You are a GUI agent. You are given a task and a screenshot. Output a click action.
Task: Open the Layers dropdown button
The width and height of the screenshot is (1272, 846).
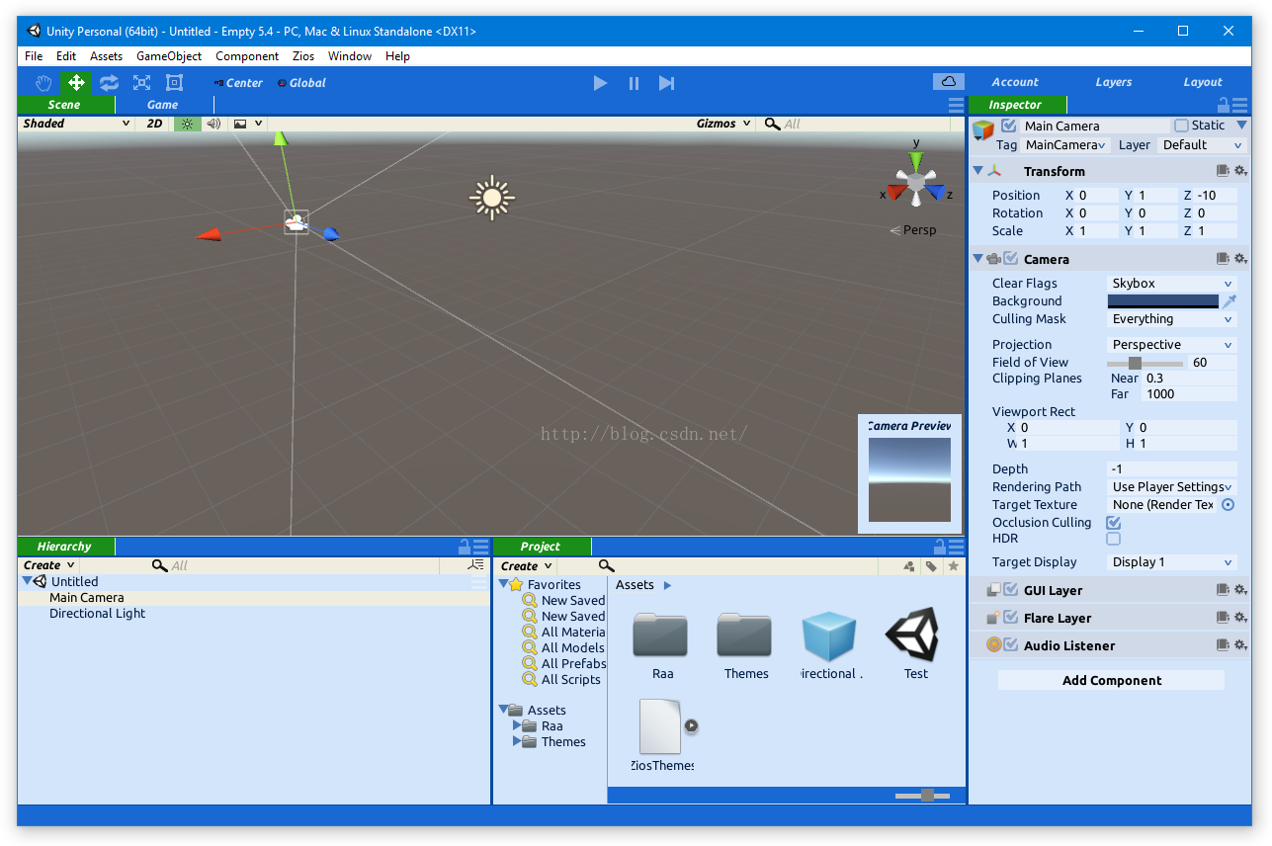pos(1113,82)
